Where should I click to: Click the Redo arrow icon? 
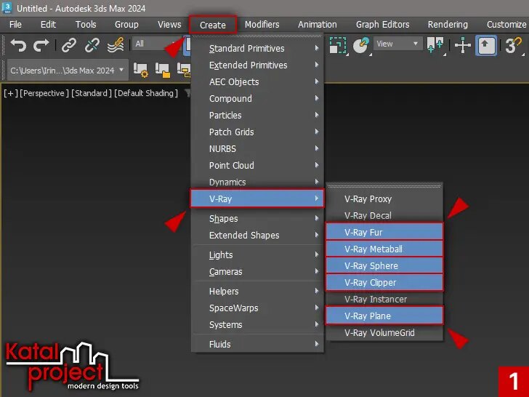click(x=41, y=45)
